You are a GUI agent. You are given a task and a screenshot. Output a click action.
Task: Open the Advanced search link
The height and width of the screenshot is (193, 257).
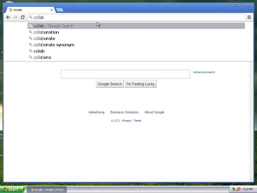pyautogui.click(x=204, y=72)
